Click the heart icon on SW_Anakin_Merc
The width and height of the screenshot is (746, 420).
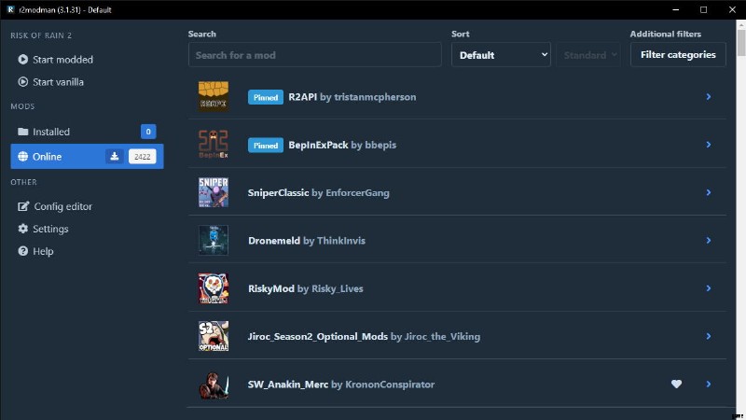pyautogui.click(x=676, y=384)
